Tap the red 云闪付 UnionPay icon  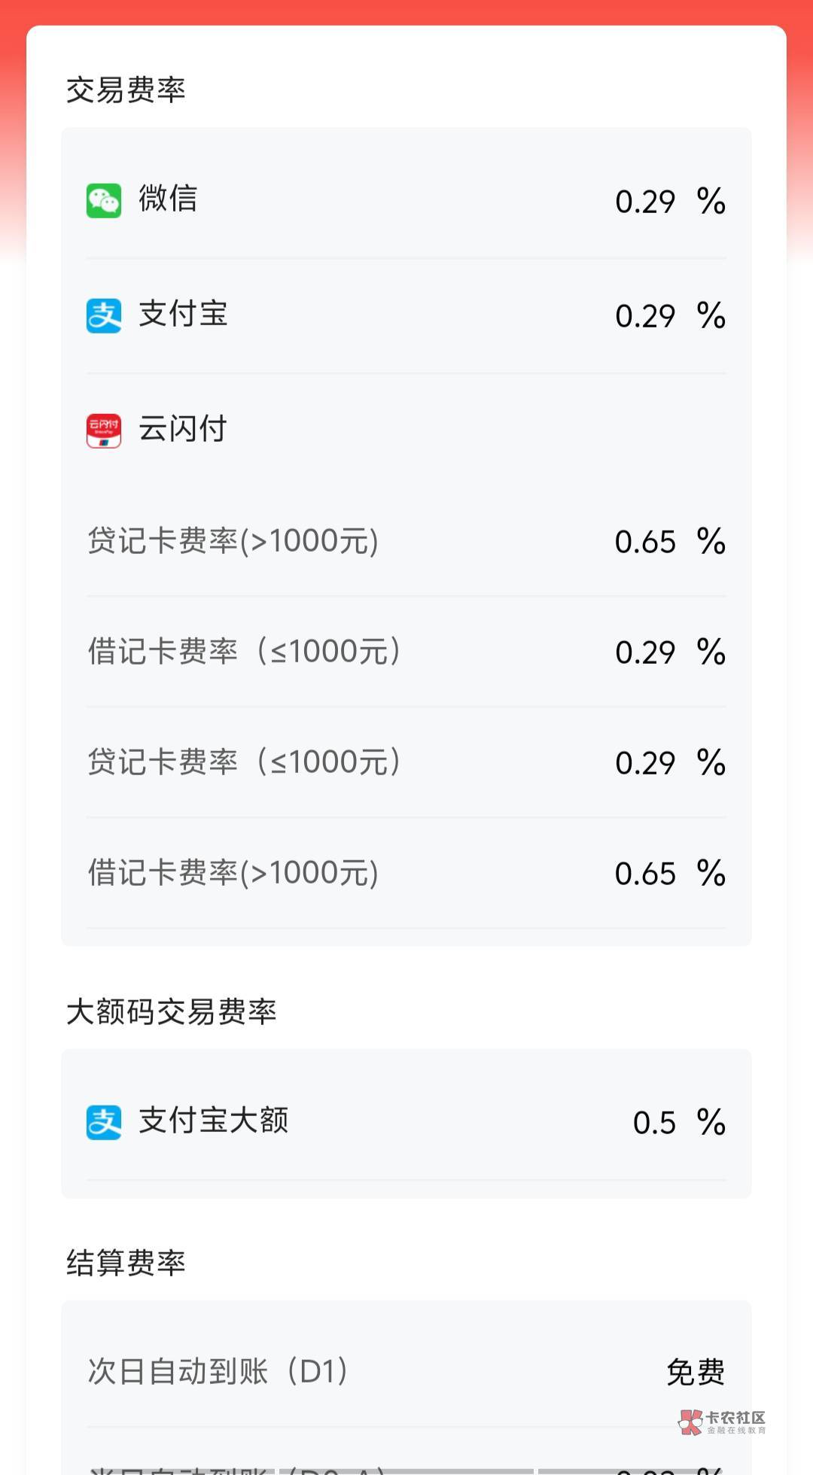(x=104, y=430)
